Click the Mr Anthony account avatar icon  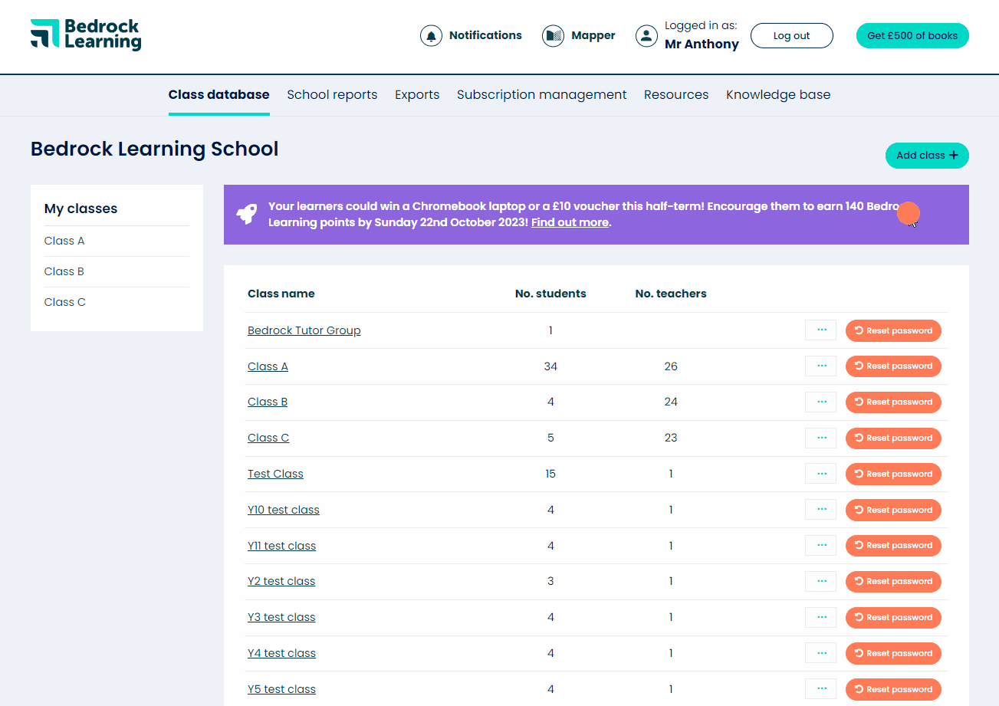646,35
